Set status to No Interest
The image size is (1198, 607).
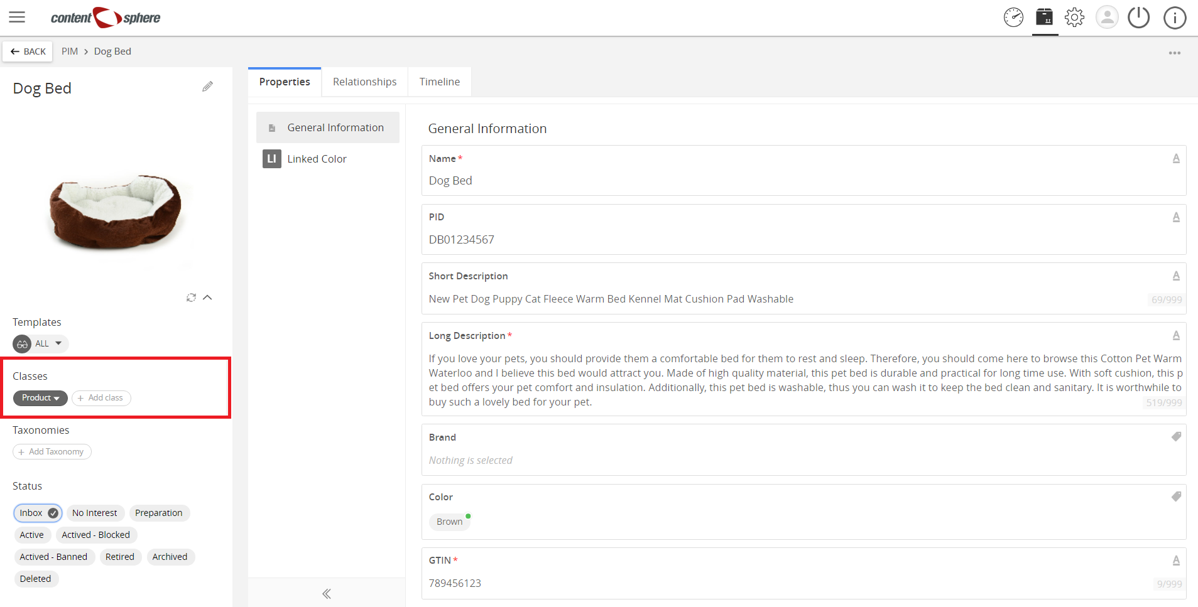point(95,513)
